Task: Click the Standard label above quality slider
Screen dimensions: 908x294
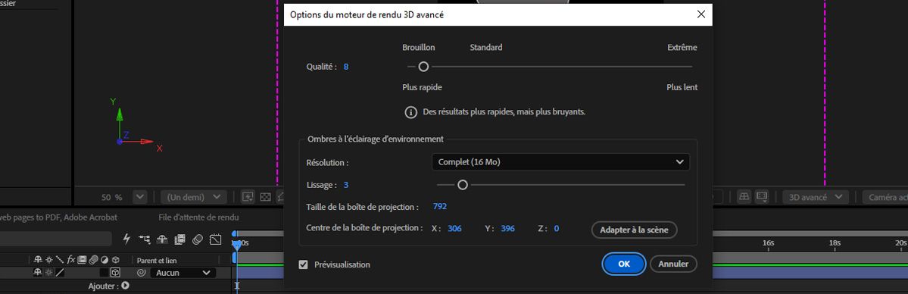Action: 486,48
